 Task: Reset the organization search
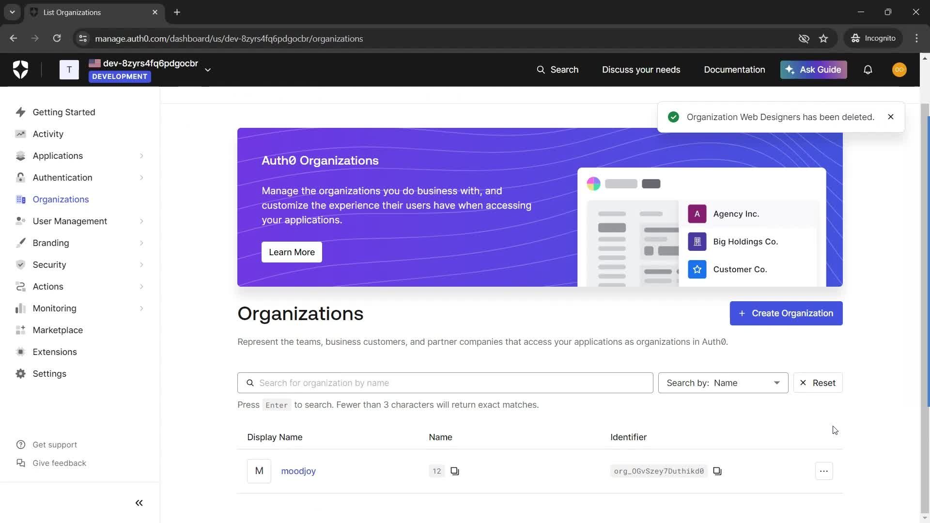pos(818,383)
